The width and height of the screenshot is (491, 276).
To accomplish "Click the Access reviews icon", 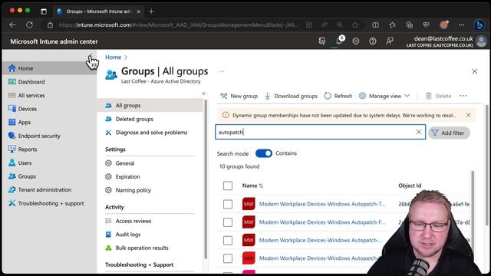I will (108, 221).
